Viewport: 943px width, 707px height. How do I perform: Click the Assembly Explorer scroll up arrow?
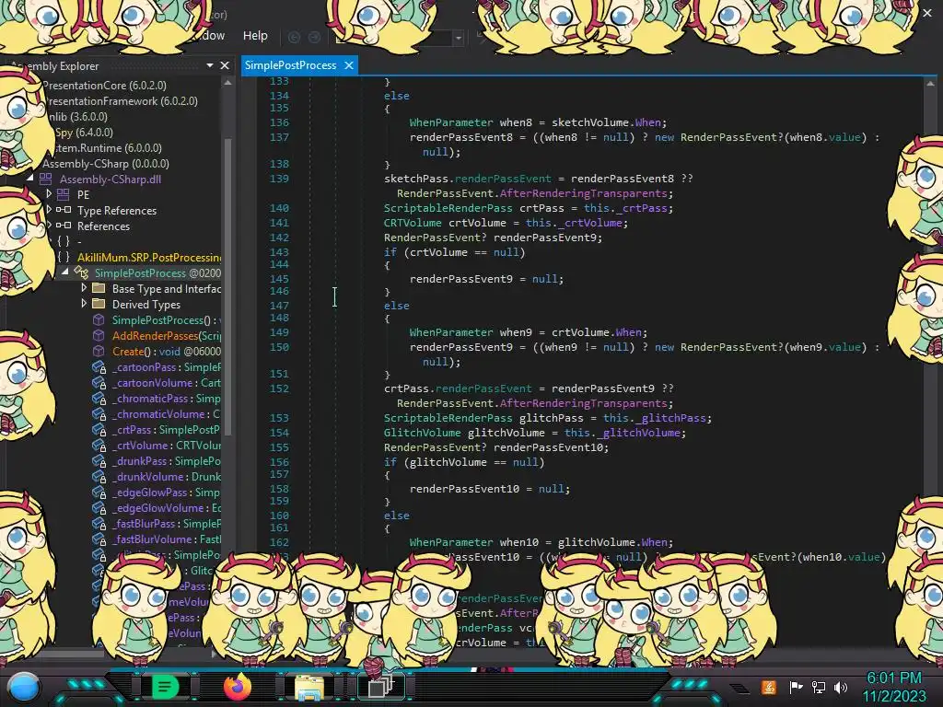point(228,82)
